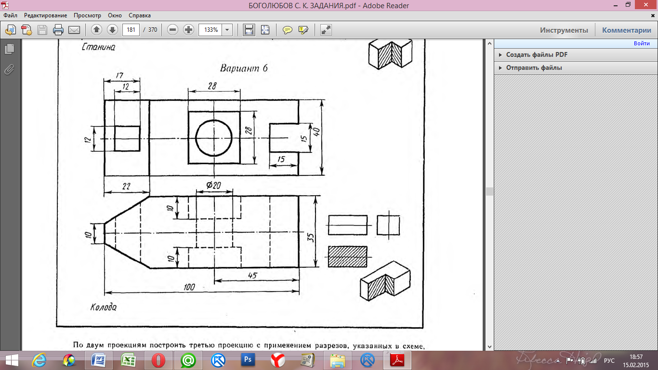Open Internet Explorer from taskbar
Viewport: 658px width, 370px height.
[39, 360]
